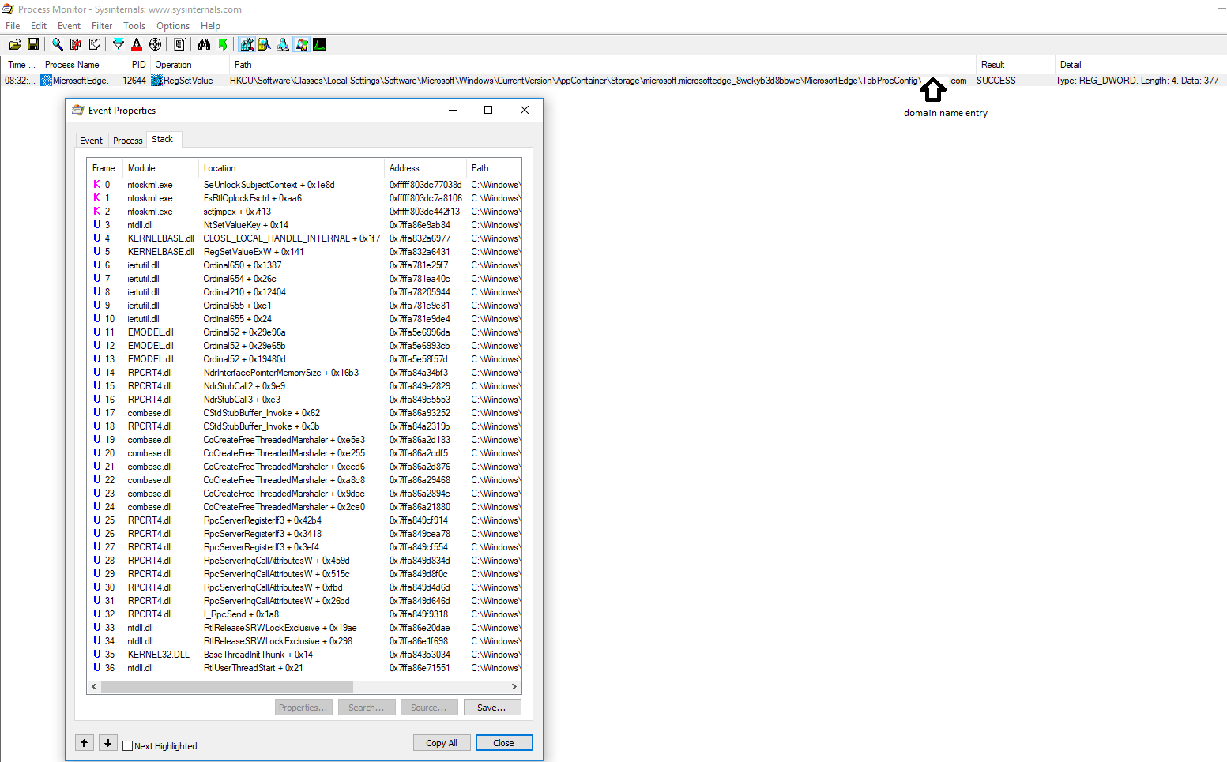Click the previous event up-arrow button
The image size is (1227, 762).
[85, 743]
